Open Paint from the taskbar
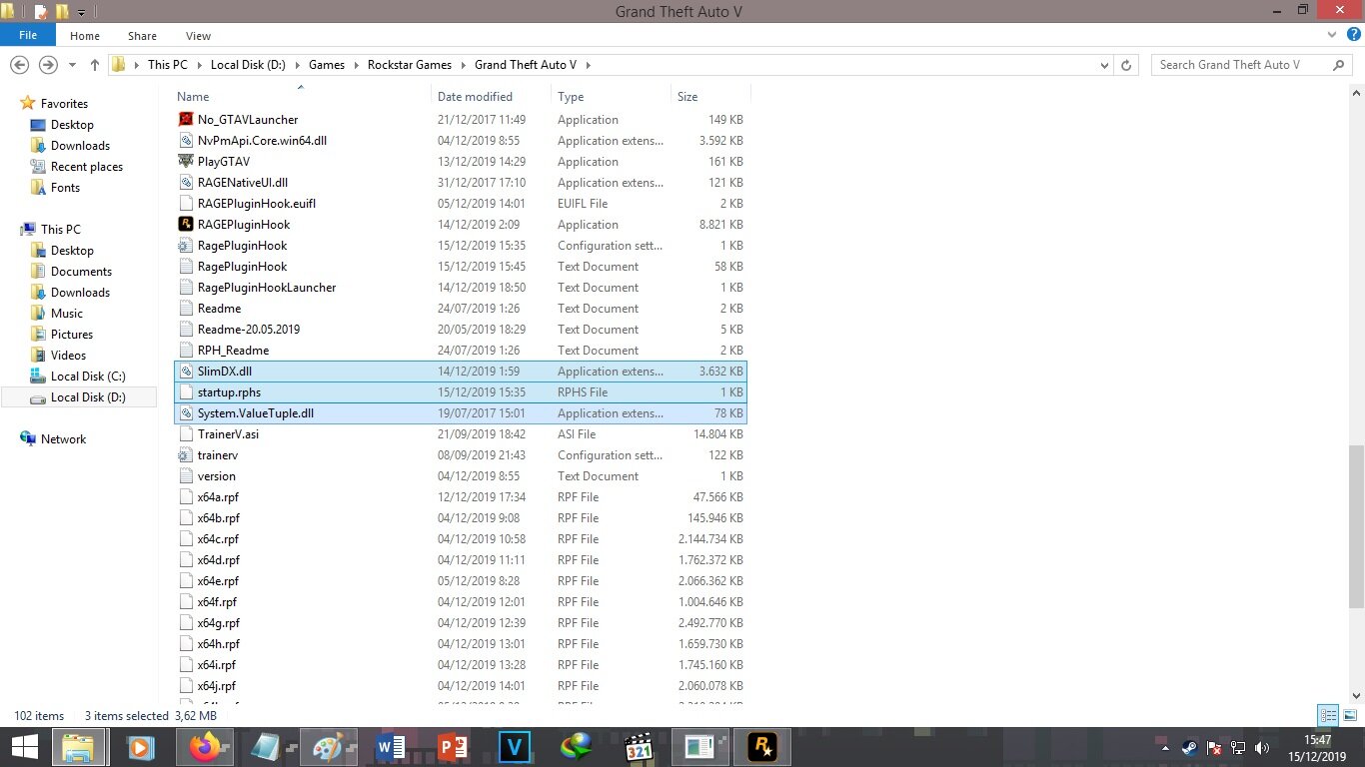The height and width of the screenshot is (767, 1365). [328, 747]
